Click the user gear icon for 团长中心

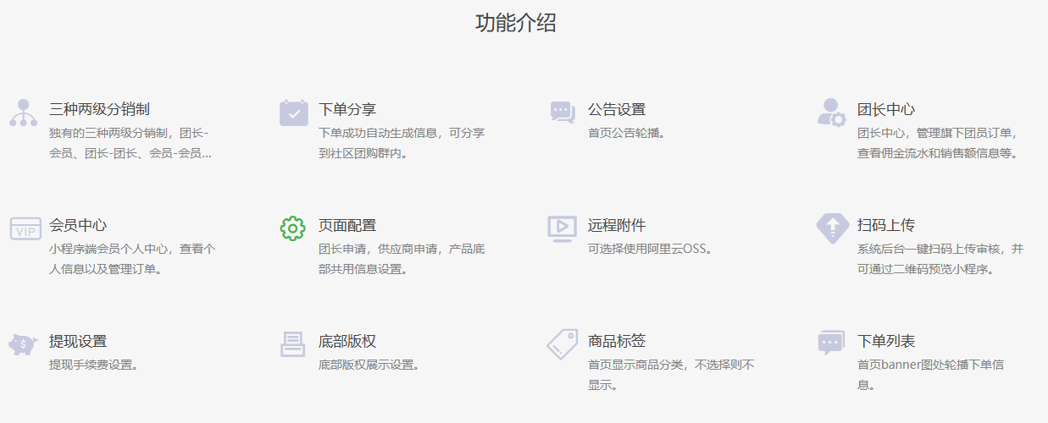(x=831, y=113)
